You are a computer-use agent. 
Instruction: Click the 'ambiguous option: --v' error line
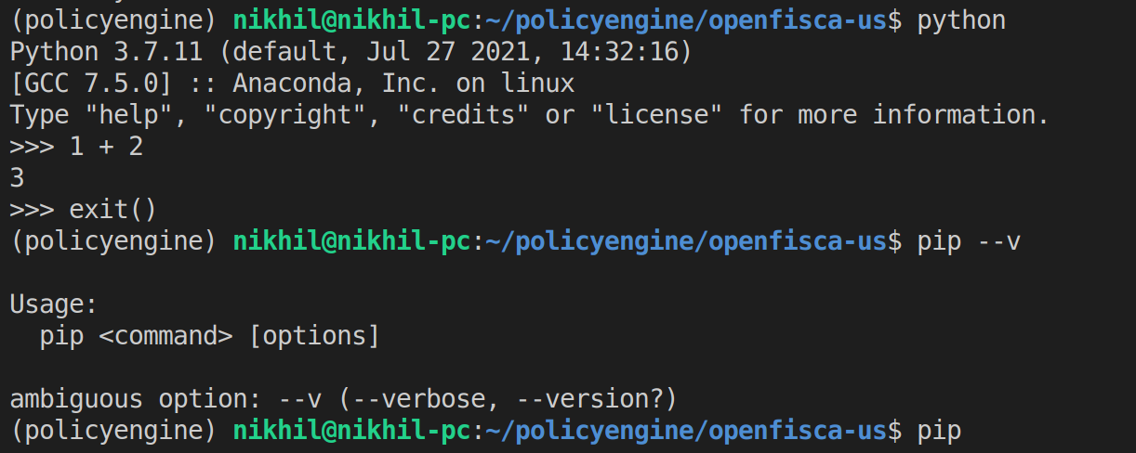click(x=344, y=399)
